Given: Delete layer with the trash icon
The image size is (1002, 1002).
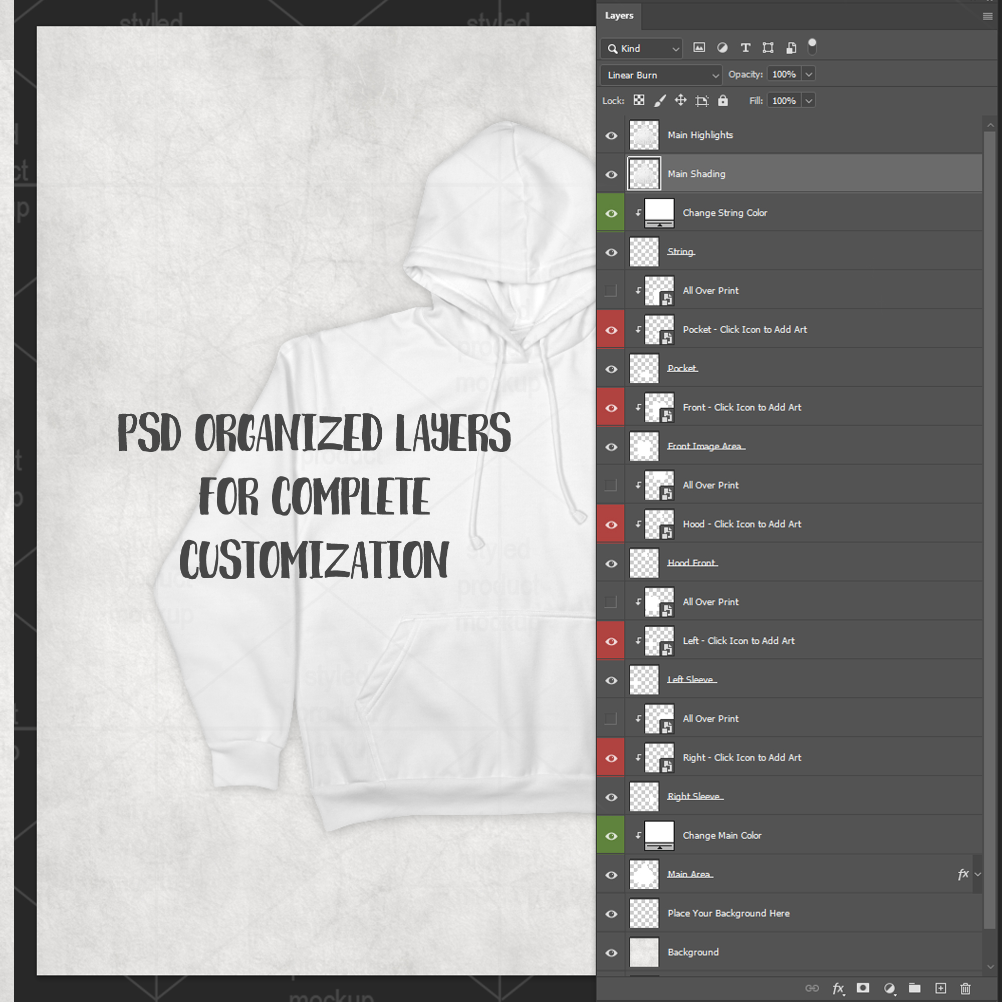Looking at the screenshot, I should pyautogui.click(x=965, y=988).
